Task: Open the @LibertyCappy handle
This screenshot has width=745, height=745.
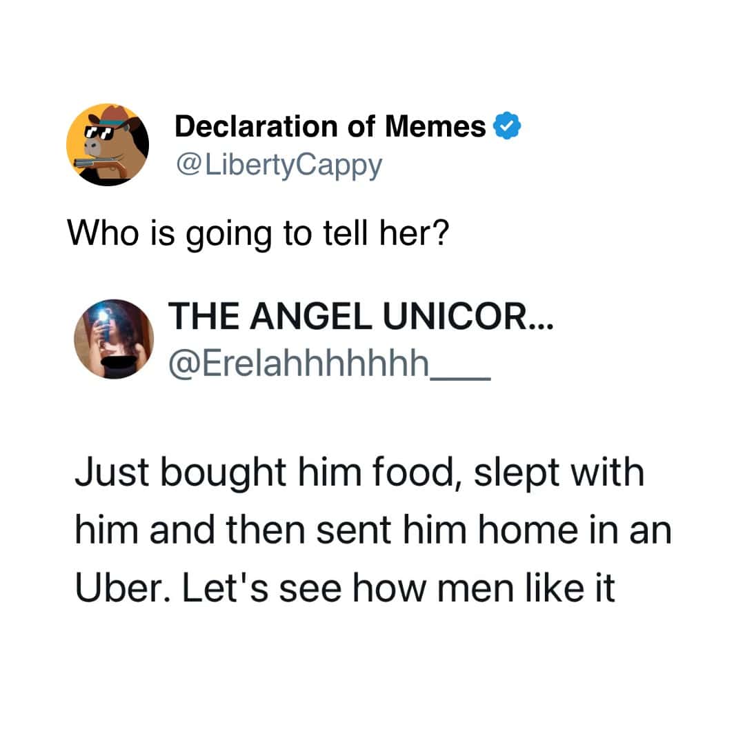Action: click(279, 166)
